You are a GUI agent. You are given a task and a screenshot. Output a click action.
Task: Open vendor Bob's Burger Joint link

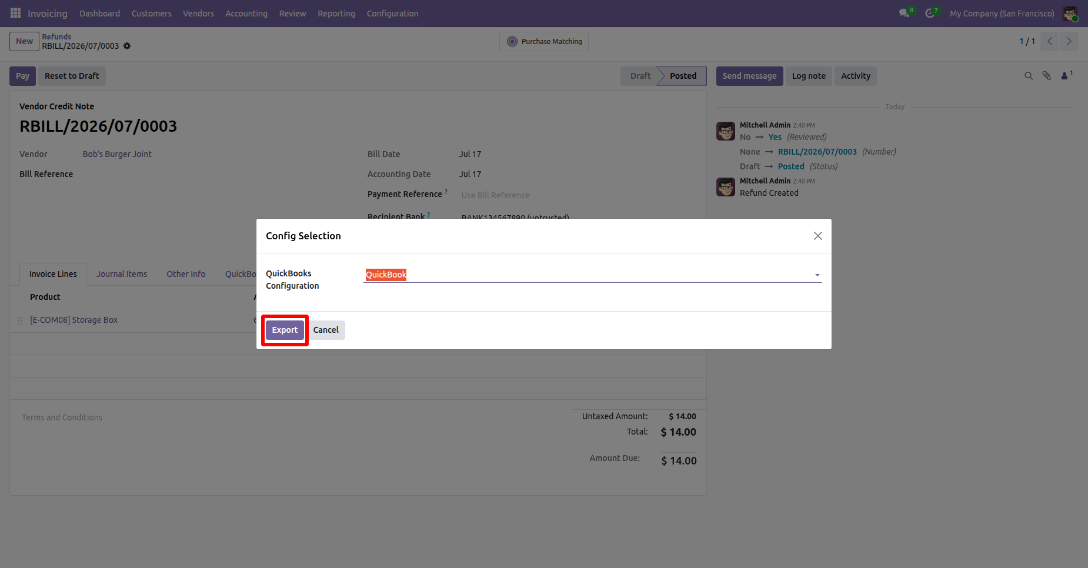117,154
